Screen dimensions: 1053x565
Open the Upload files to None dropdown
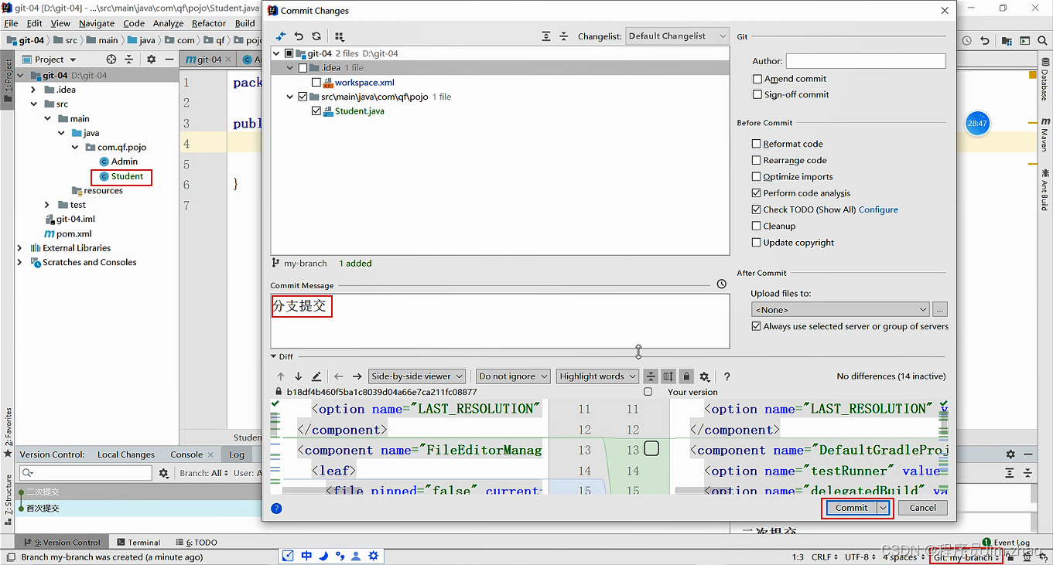click(840, 309)
